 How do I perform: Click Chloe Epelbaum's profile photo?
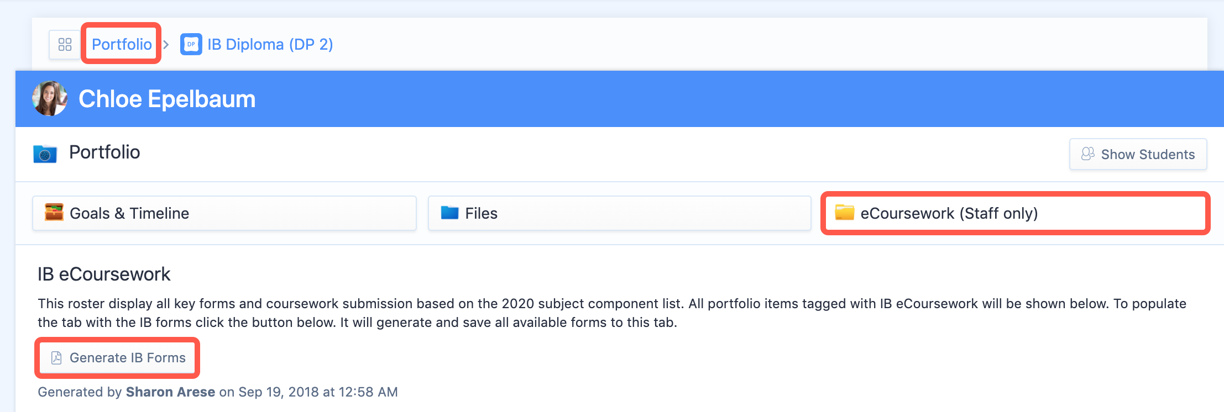[50, 98]
